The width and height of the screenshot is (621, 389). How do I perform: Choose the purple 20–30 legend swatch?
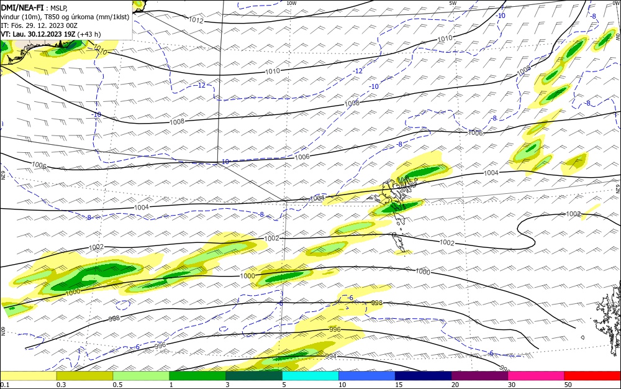pyautogui.click(x=479, y=376)
